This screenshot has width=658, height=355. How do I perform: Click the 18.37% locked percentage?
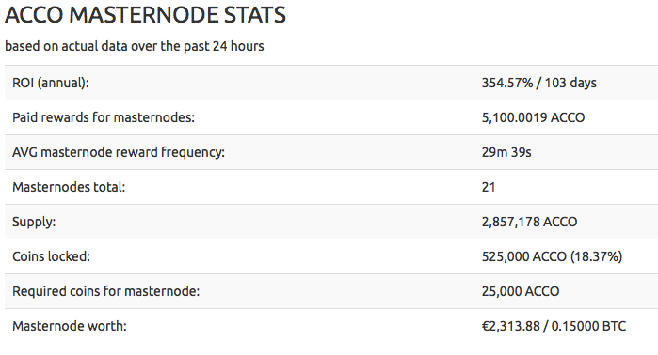(596, 256)
